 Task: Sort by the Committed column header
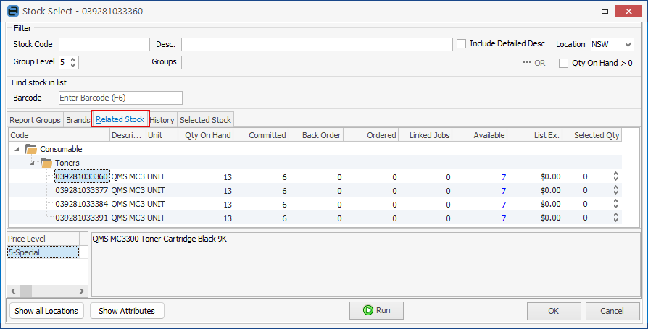coord(261,135)
